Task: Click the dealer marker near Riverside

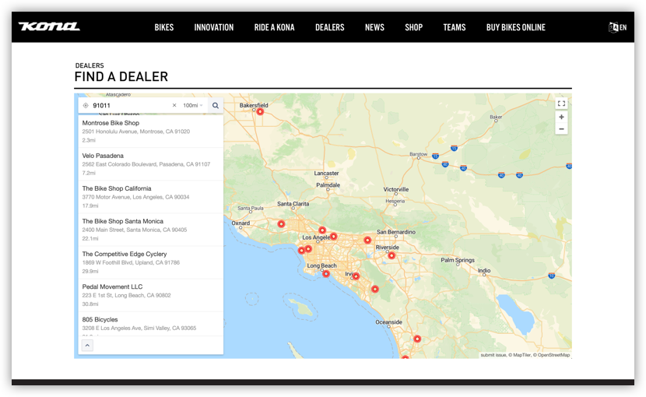Action: [391, 255]
